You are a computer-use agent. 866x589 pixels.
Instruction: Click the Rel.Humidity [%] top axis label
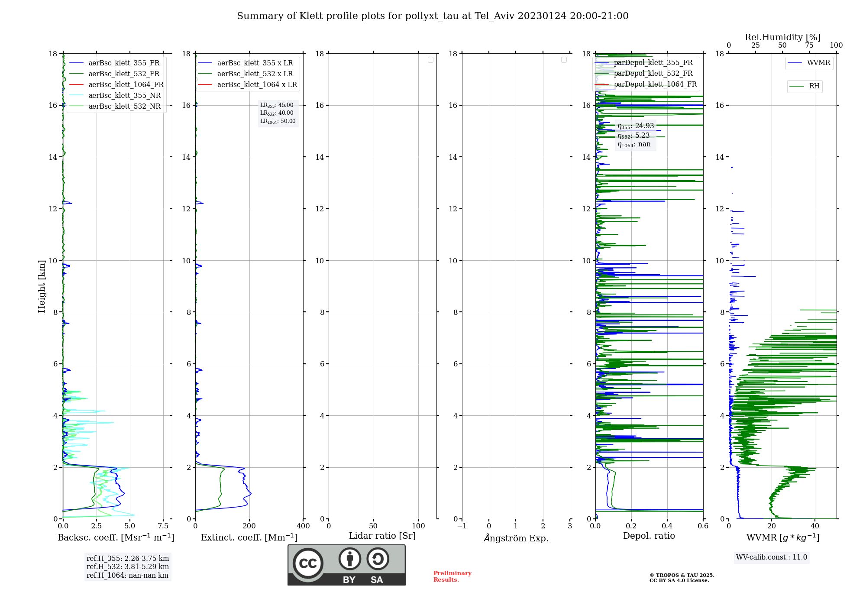tap(783, 37)
